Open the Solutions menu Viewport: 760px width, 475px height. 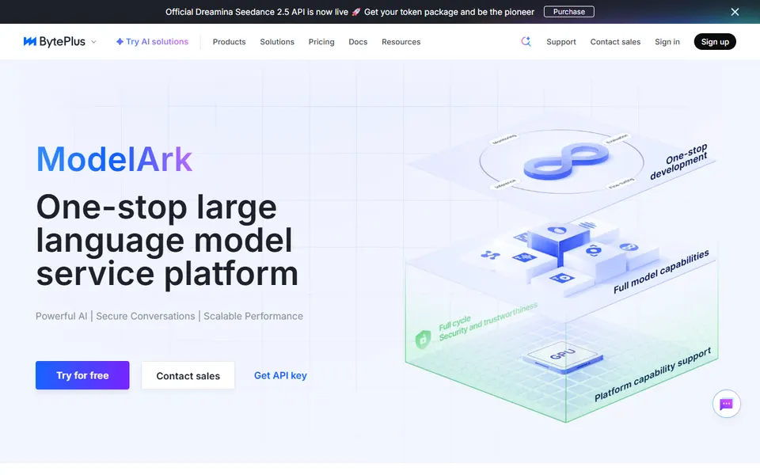(x=277, y=42)
